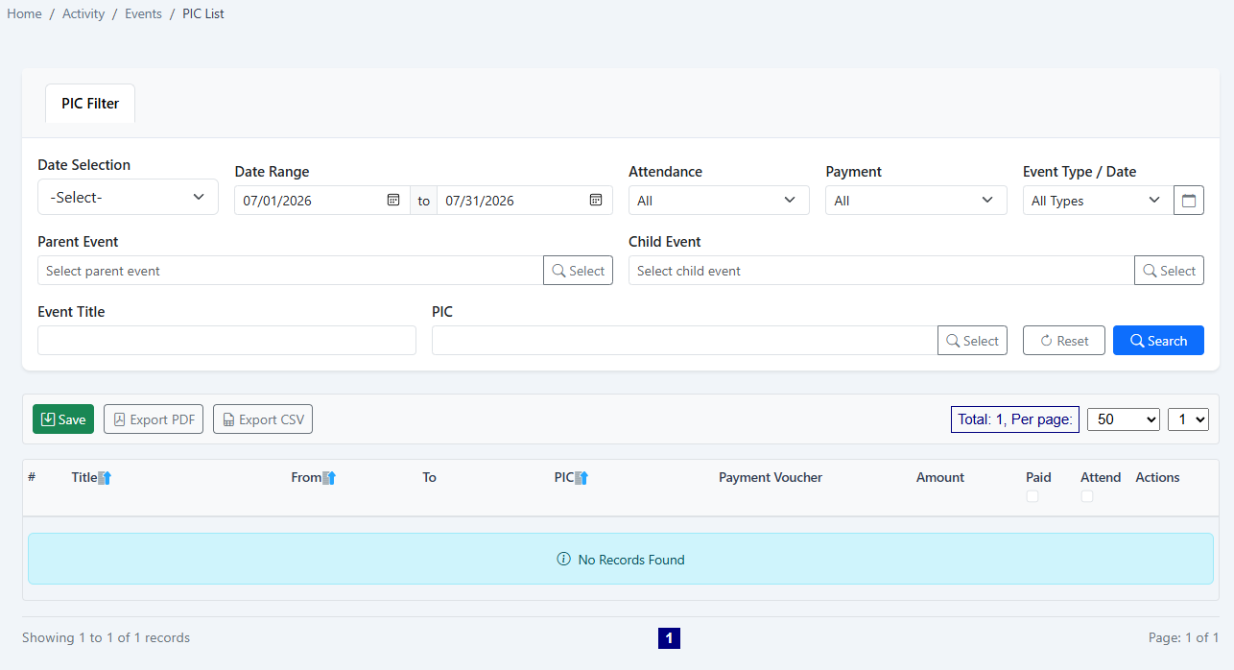
Task: Click 'Showing 1 to 1 of 1 records'
Action: coord(107,637)
